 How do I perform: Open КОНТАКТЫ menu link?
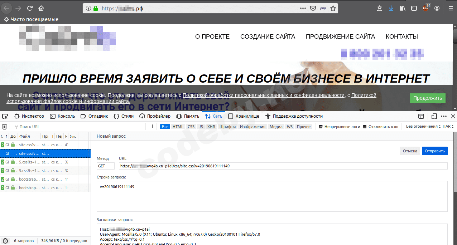[x=402, y=36]
